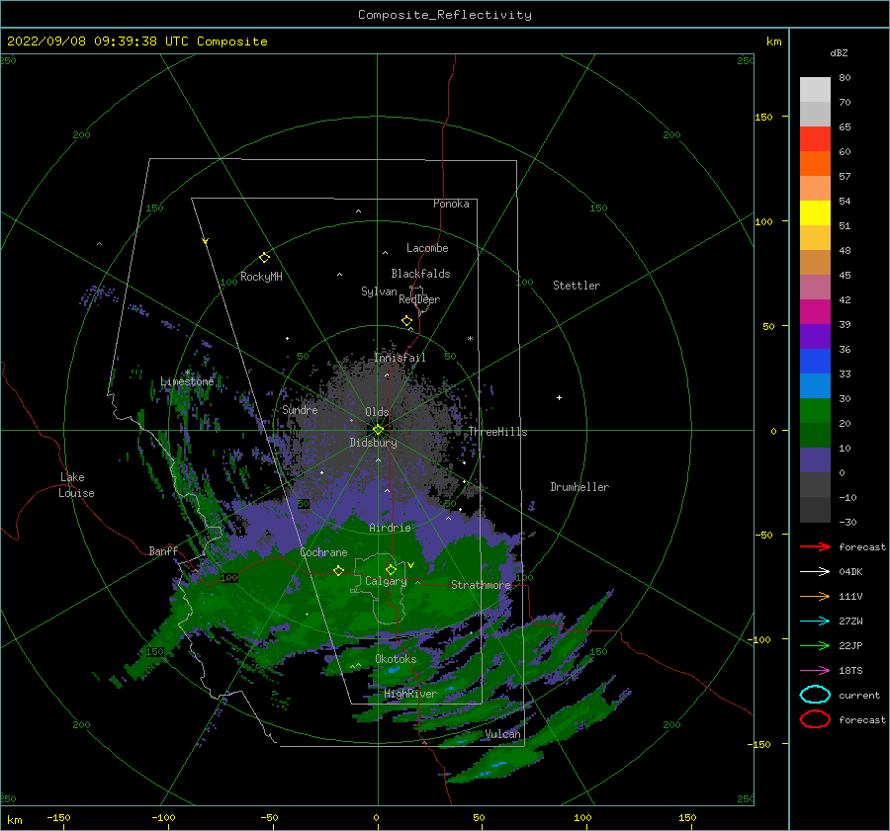Click the Strathmore label
Viewport: 890px width, 831px height.
coord(482,585)
